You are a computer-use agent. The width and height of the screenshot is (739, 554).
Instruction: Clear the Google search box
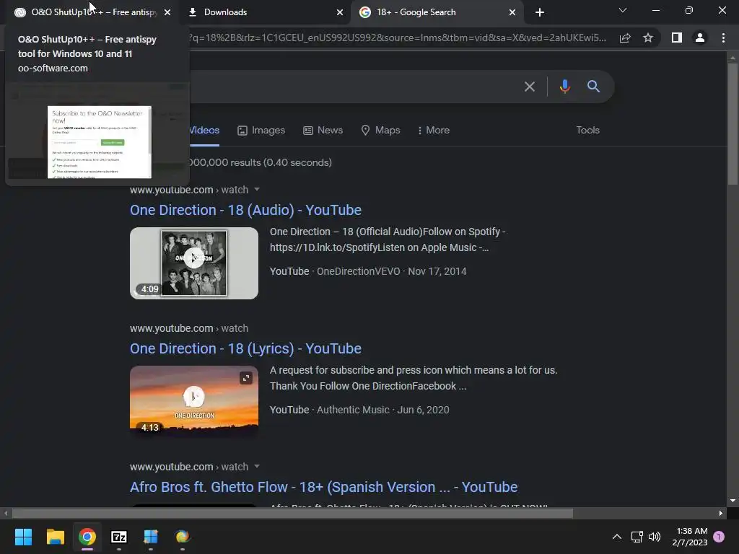[530, 87]
